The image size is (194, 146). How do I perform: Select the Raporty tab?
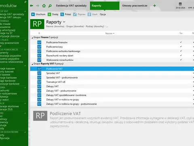click(105, 6)
